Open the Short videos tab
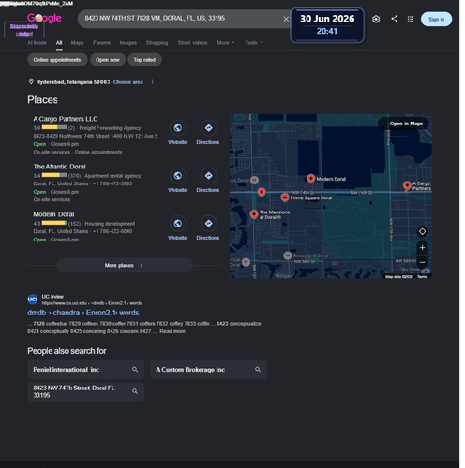465x468 pixels. [192, 43]
